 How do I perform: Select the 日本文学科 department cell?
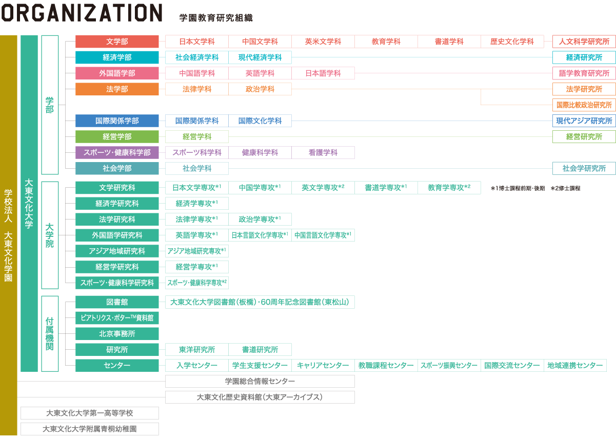(197, 42)
